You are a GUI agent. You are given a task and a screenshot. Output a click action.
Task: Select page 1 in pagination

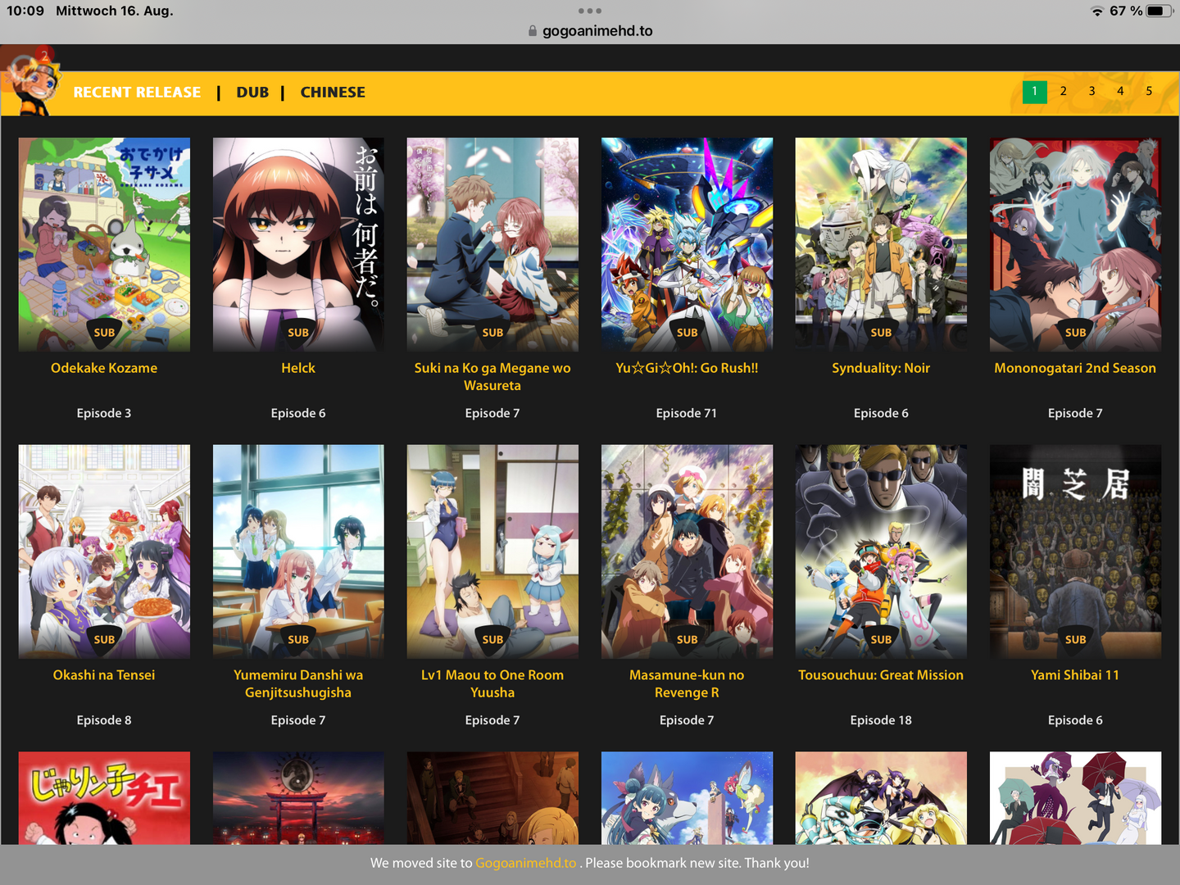1034,92
